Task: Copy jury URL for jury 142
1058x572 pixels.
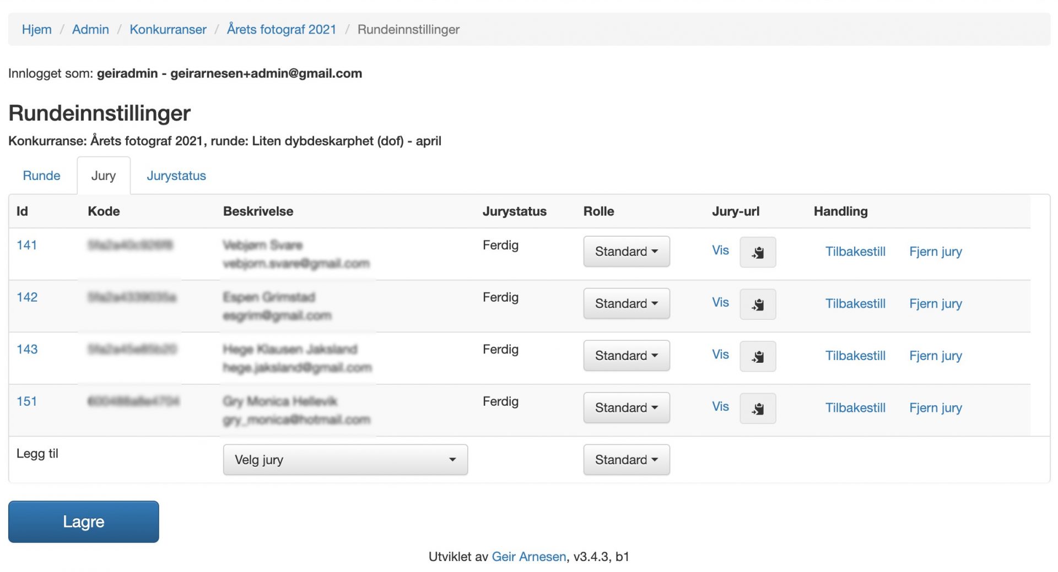Action: [x=757, y=304]
